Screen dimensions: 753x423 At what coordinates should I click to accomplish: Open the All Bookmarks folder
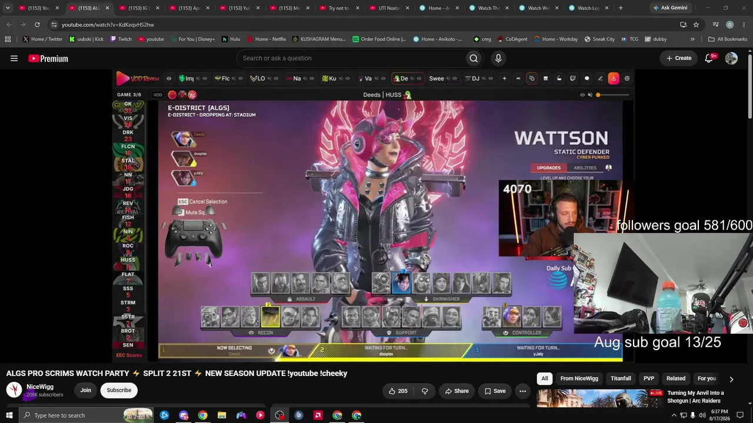click(x=728, y=39)
